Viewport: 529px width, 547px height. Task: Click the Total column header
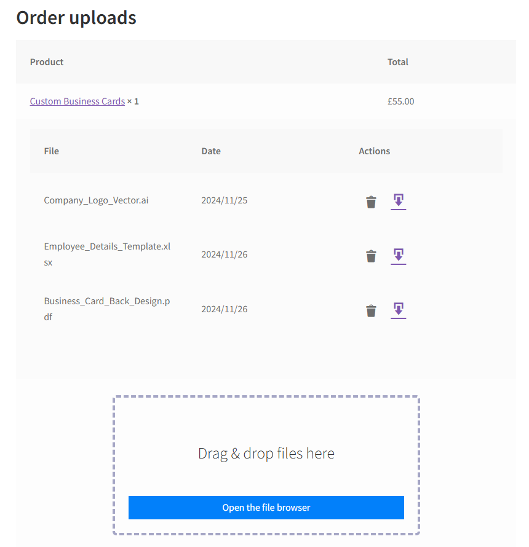pos(398,62)
